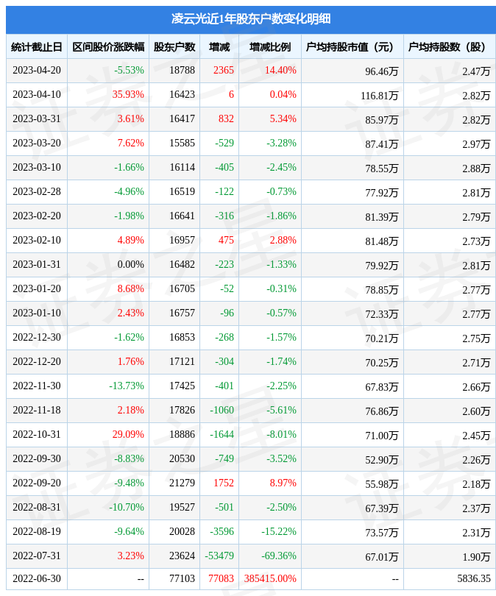Click the 股东户数 column header
The height and width of the screenshot is (596, 496).
(174, 47)
